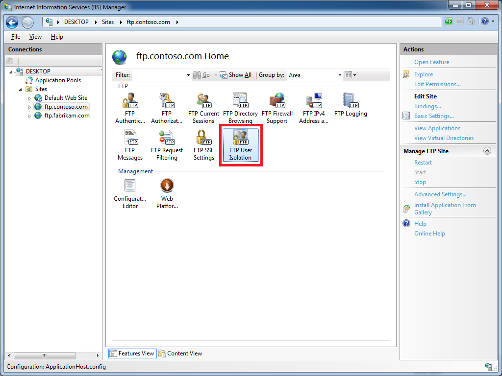
Task: Open FTP Request Filtering feature
Action: (167, 145)
